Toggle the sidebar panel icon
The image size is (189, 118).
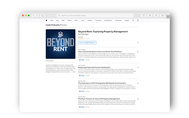(x=43, y=15)
